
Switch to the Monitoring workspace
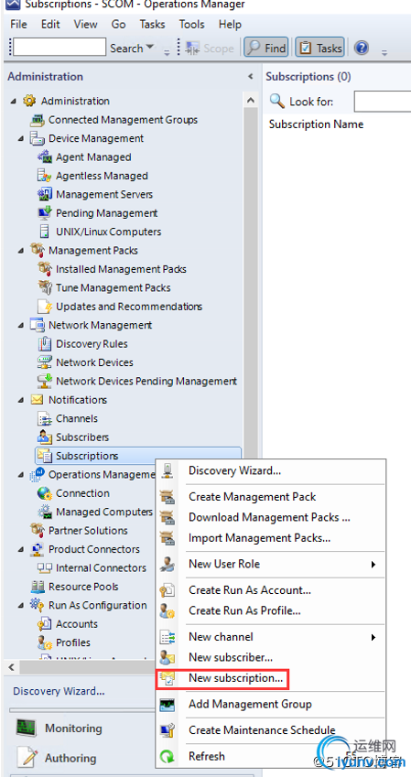pos(73,728)
